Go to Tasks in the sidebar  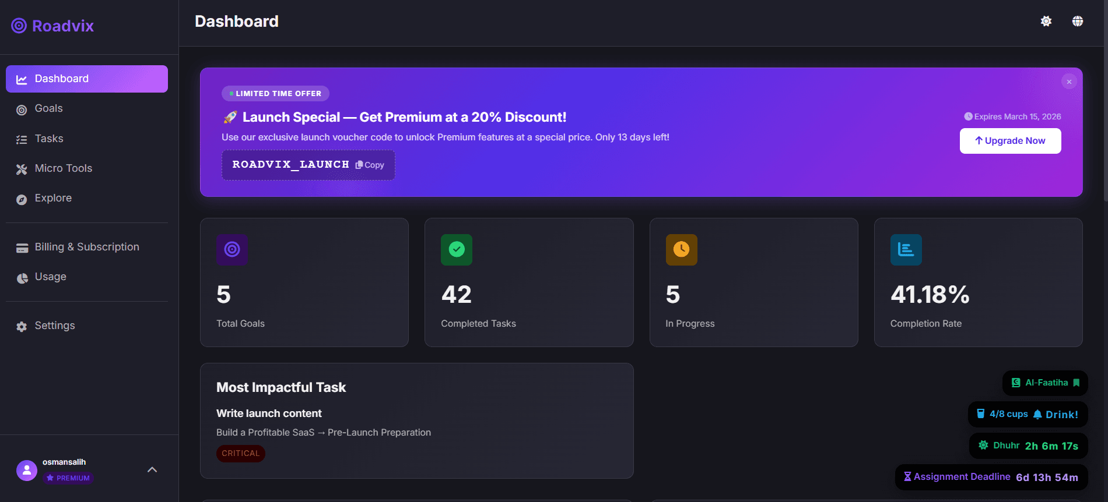coord(49,139)
